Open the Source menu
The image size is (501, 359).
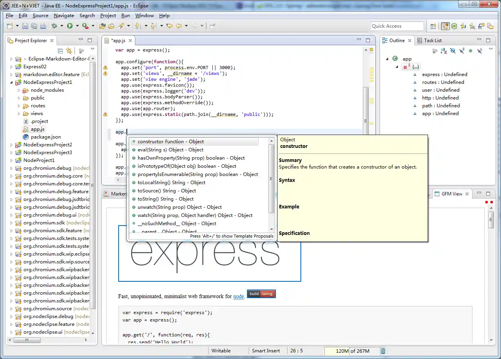(40, 16)
